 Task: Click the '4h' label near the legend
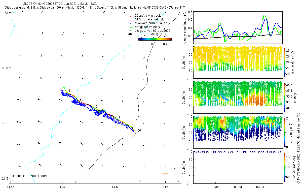click(130, 34)
